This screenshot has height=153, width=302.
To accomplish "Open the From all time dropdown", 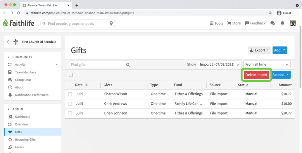I will click(267, 64).
